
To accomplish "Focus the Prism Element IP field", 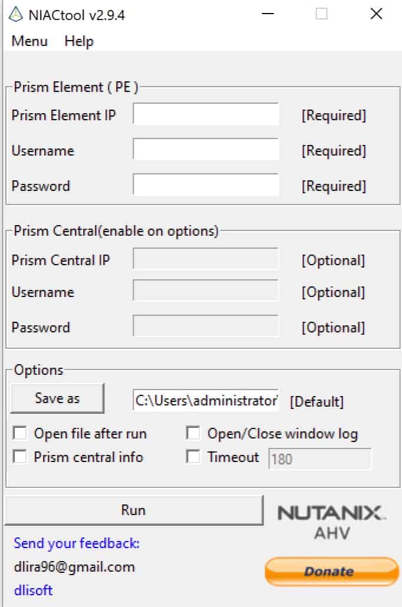I will tap(206, 114).
